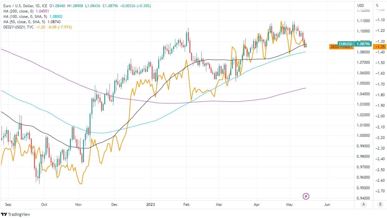This screenshot has height=218, width=387.
Task: Click the purple lightning bolt events icon
Action: pyautogui.click(x=306, y=196)
